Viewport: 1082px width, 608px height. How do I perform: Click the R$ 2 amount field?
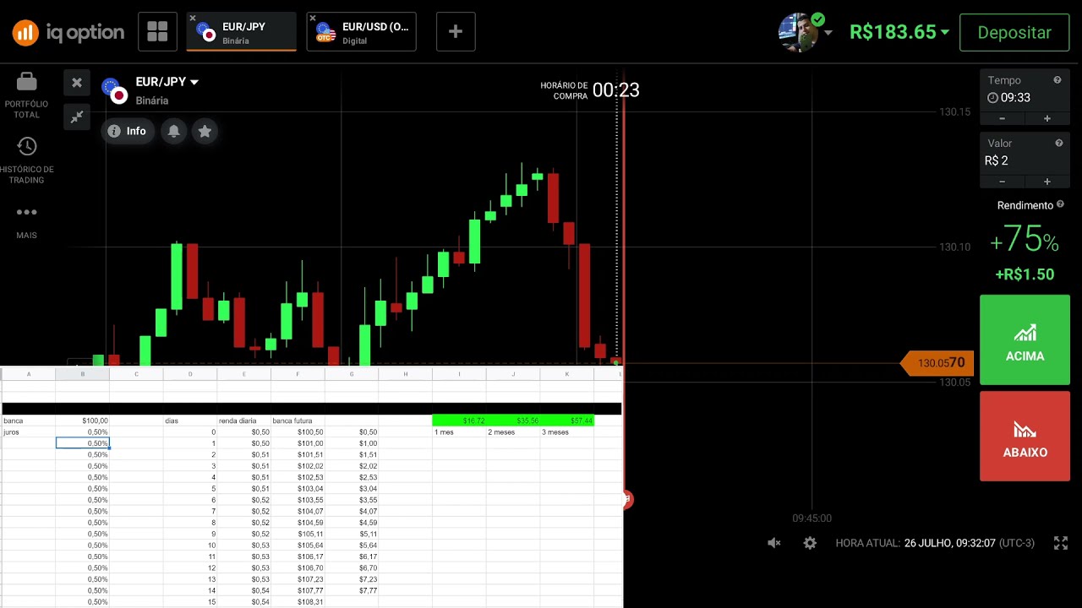(x=1024, y=160)
